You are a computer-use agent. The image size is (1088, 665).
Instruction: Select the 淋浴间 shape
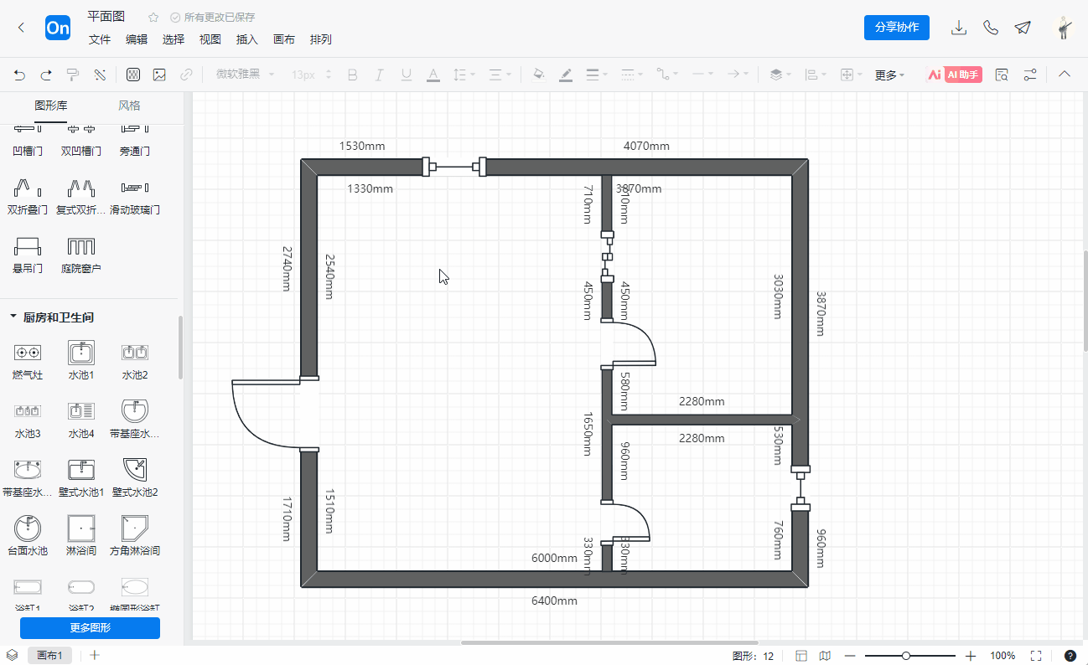tap(81, 528)
